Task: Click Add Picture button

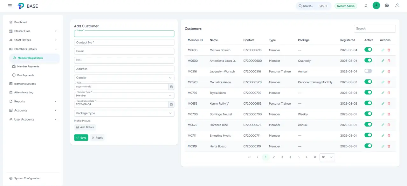Action: pos(85,127)
